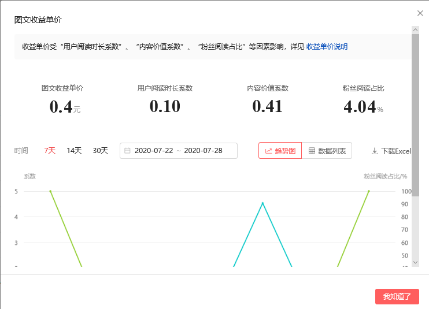Click the cyan line peak data point
Image resolution: width=429 pixels, height=309 pixels.
tap(262, 203)
